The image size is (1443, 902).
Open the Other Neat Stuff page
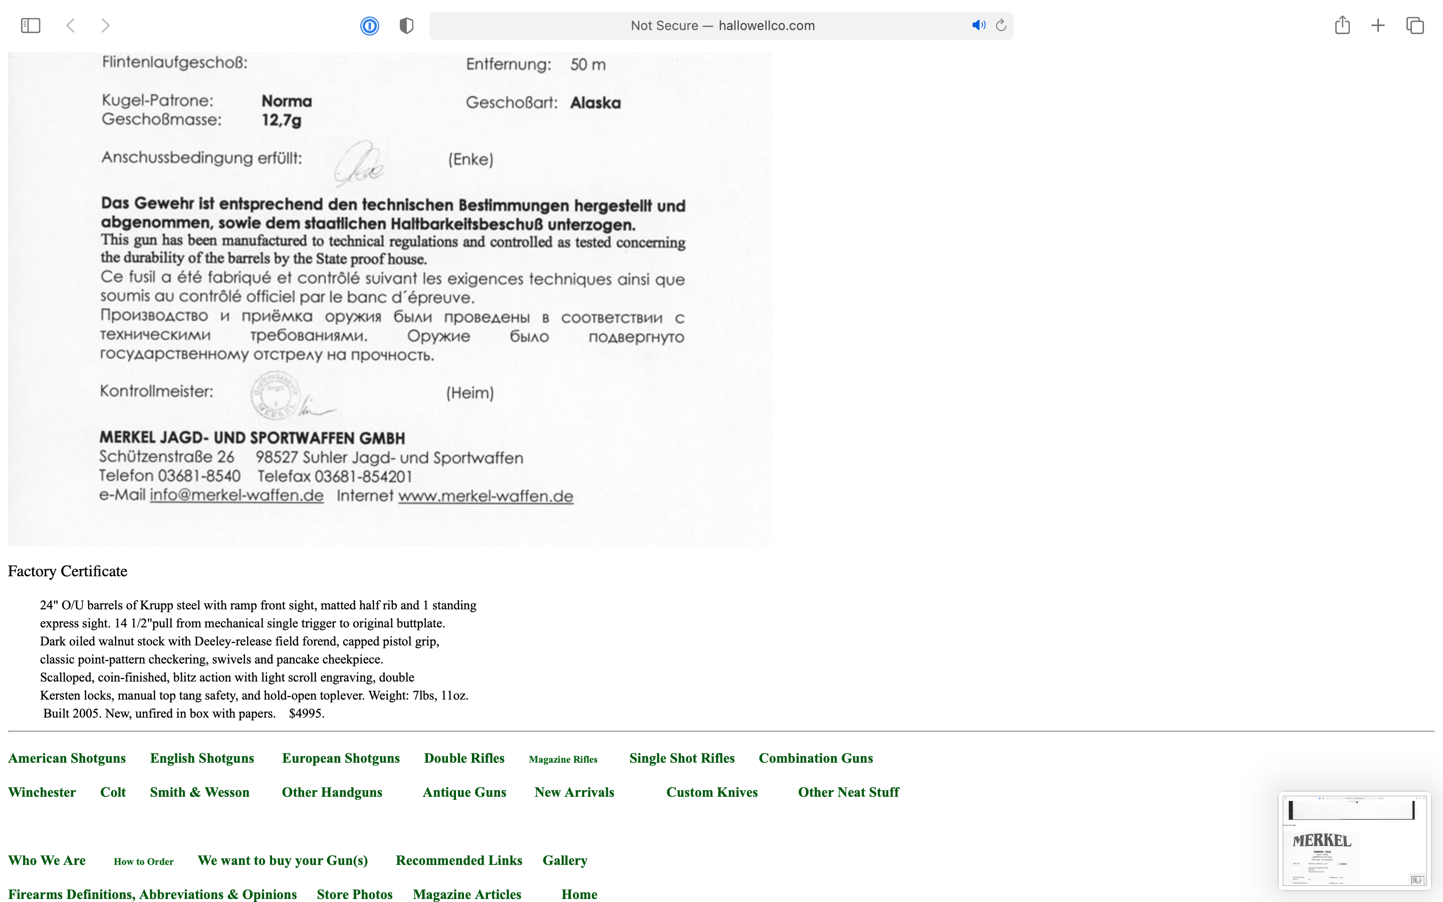coord(848,792)
